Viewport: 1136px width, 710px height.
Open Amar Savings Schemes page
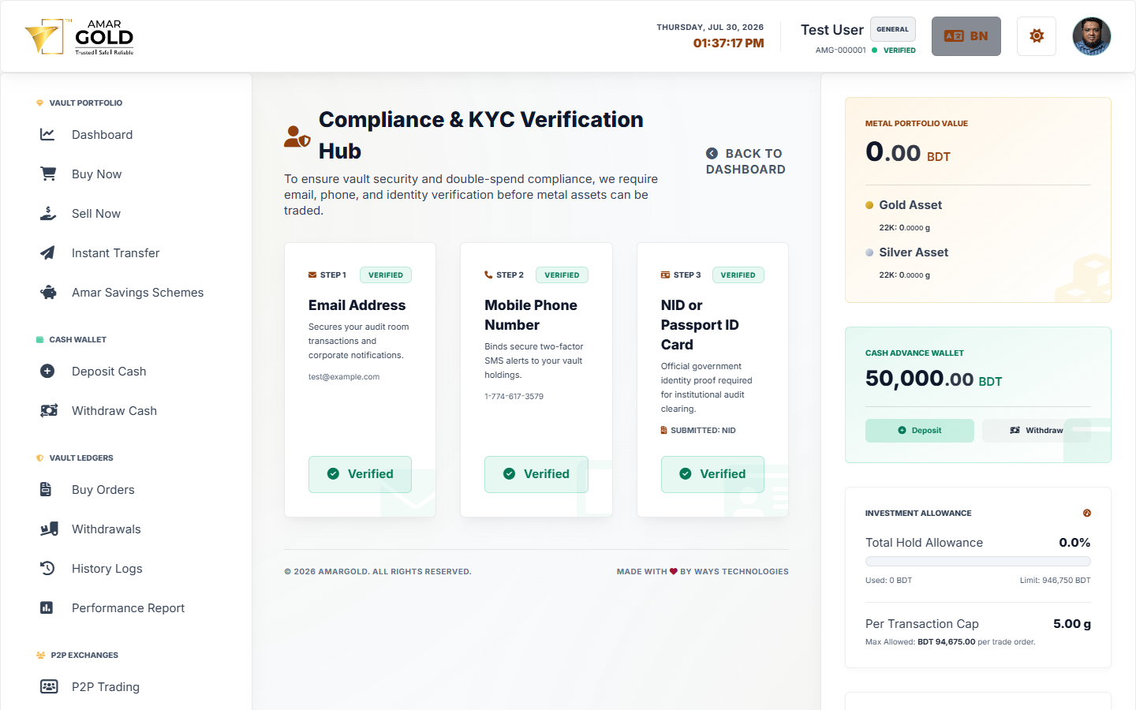[x=126, y=293]
